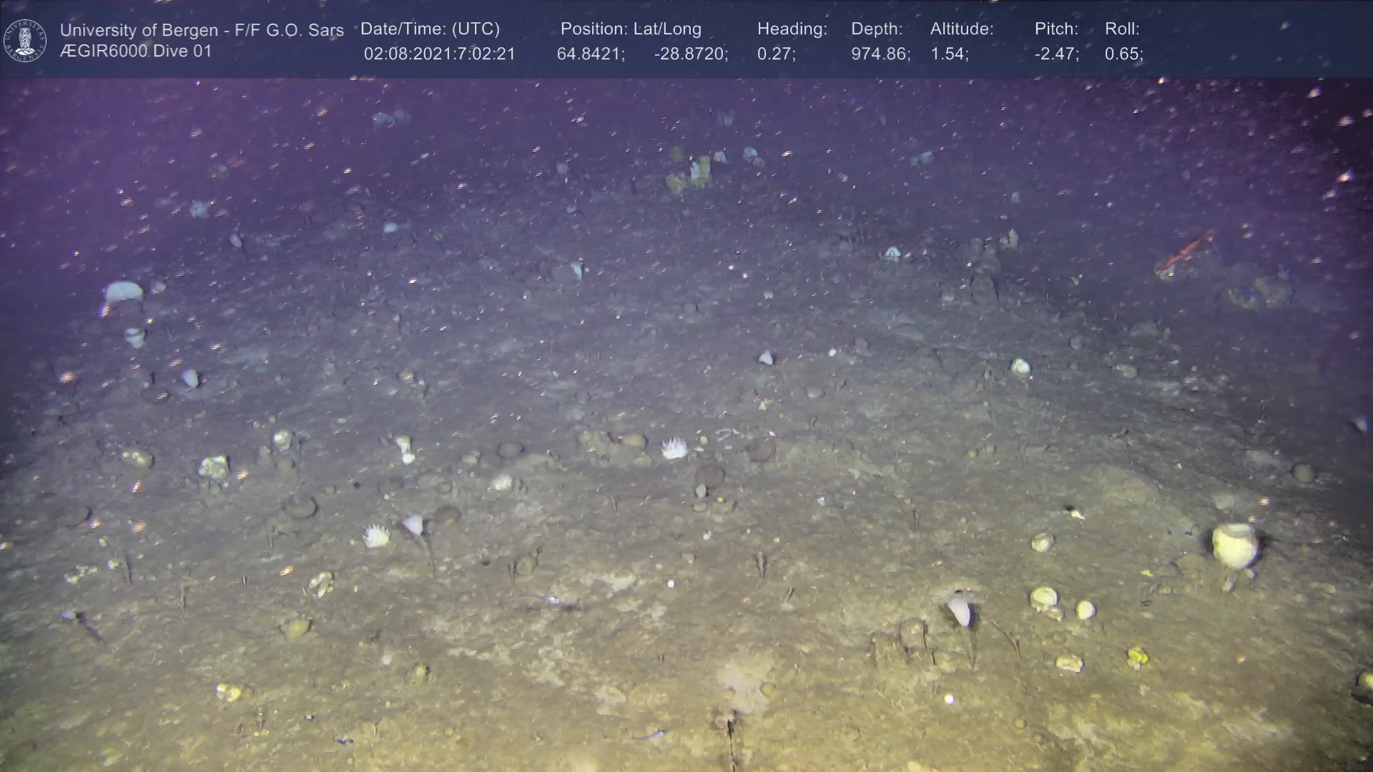Image resolution: width=1373 pixels, height=772 pixels.
Task: Select the latitude value 64.8421
Action: (x=590, y=54)
